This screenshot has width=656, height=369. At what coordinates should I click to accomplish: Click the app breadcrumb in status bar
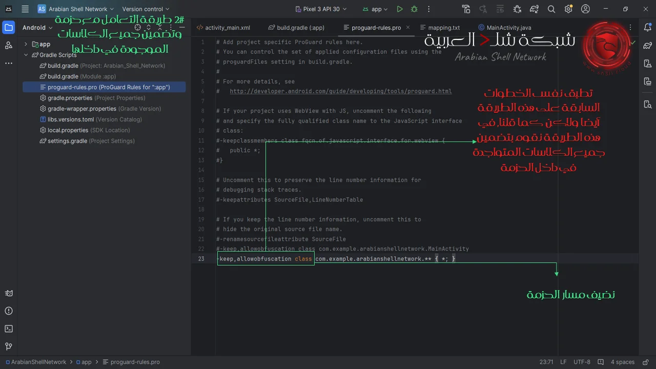(84, 362)
